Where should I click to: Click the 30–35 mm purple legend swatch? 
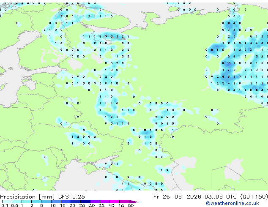(x=95, y=202)
